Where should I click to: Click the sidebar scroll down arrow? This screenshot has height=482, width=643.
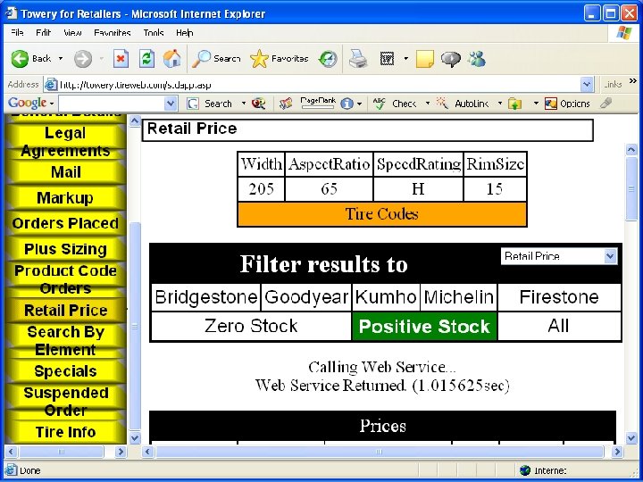[x=135, y=437]
